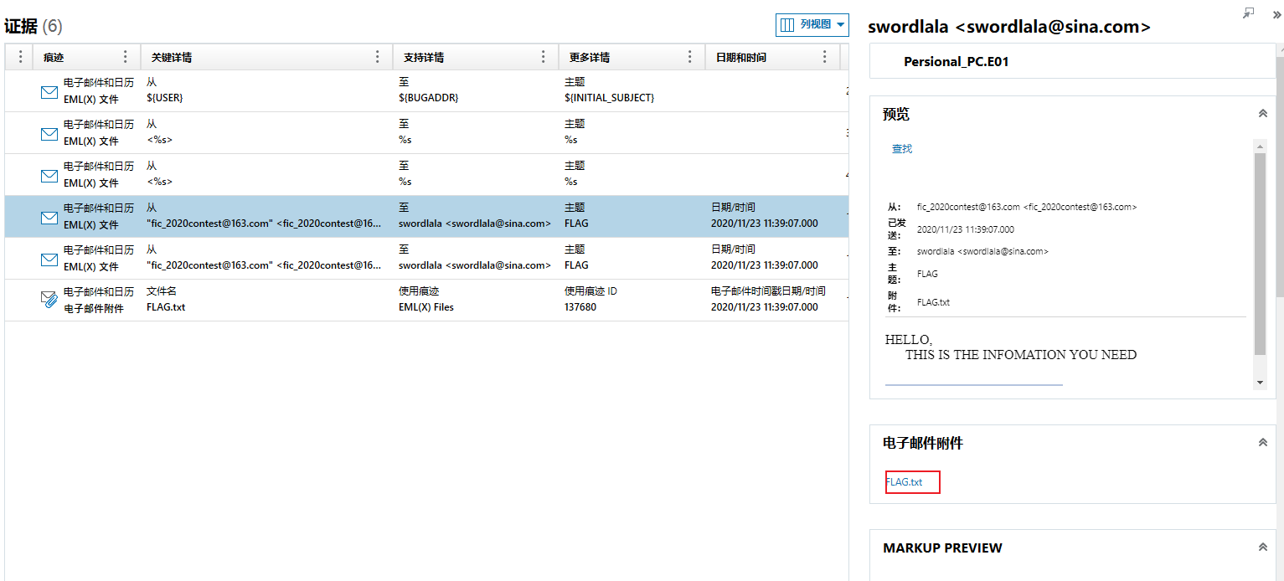Click the 查找 link in the preview

click(x=902, y=149)
